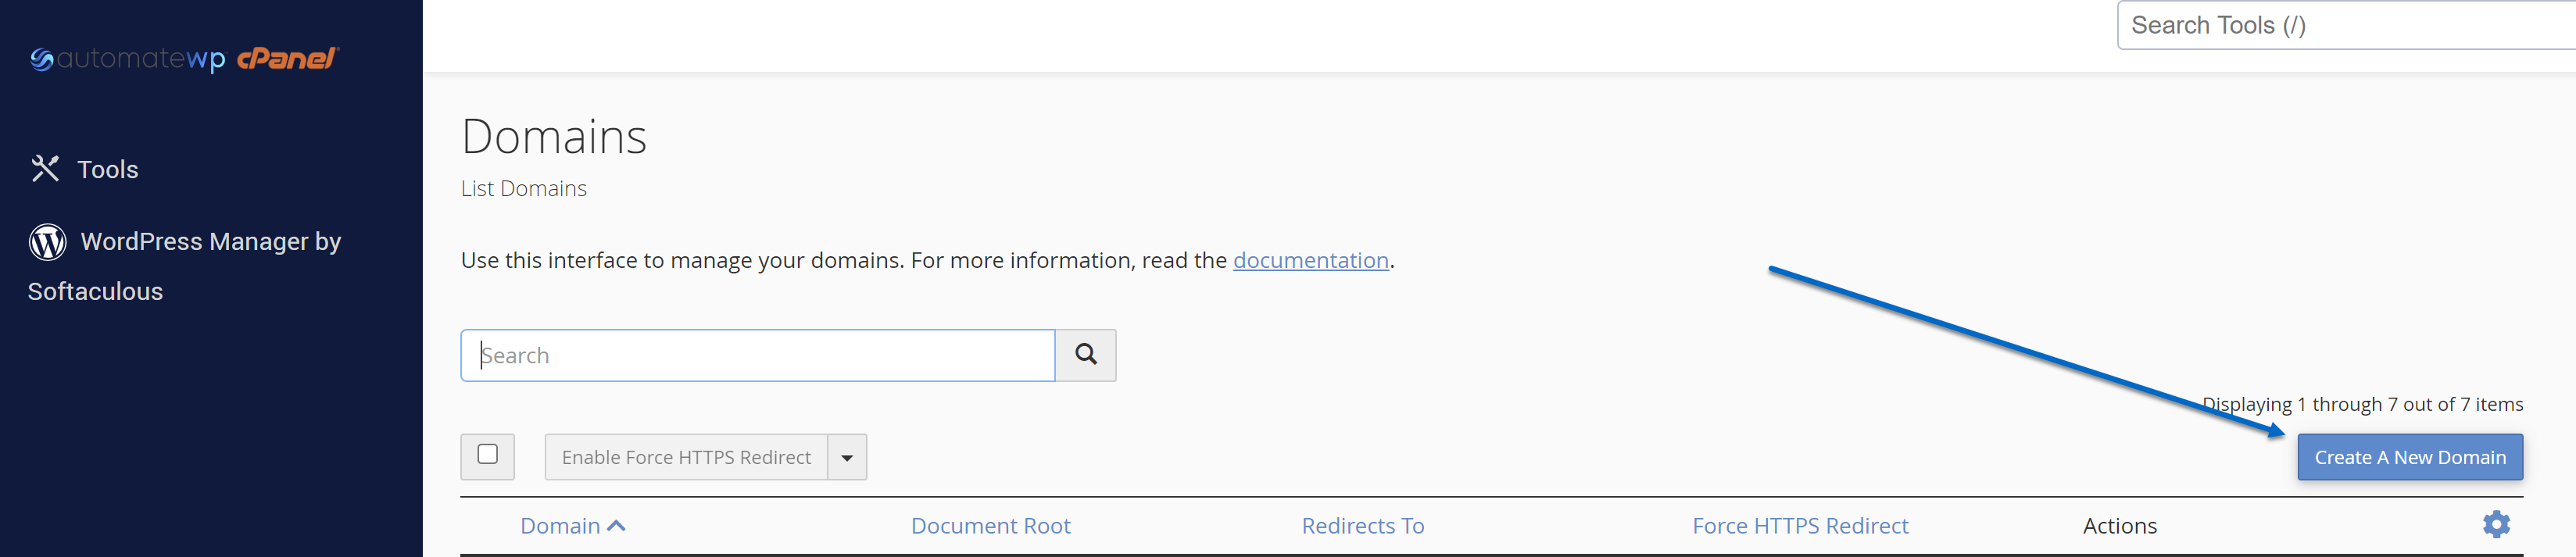Open WordPress Manager by Softaculous
The image size is (2576, 557).
(x=185, y=266)
